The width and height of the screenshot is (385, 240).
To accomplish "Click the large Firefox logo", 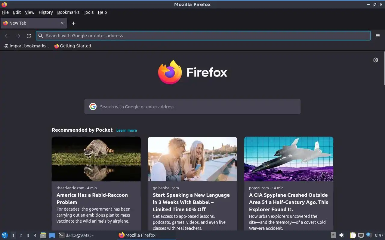I will click(x=170, y=72).
